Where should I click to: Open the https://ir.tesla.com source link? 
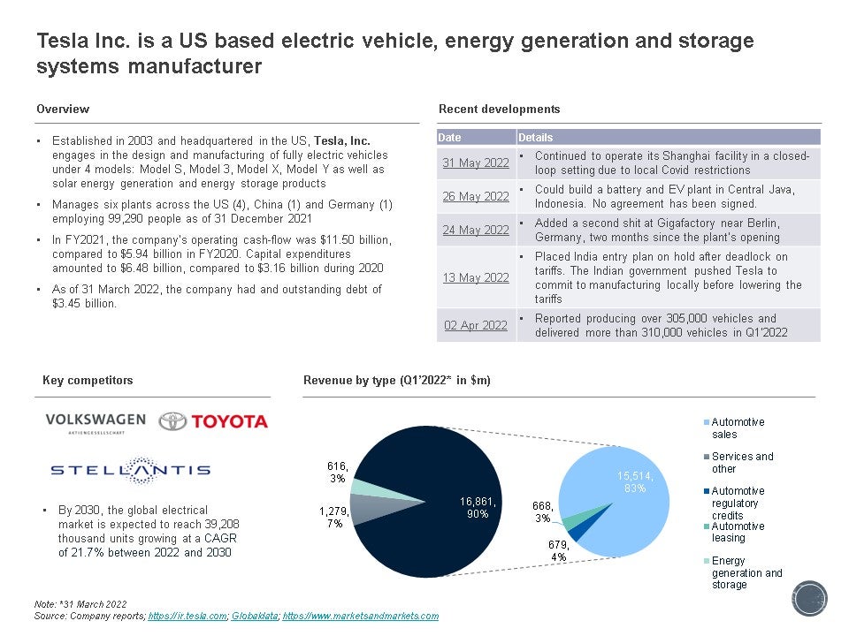187,616
